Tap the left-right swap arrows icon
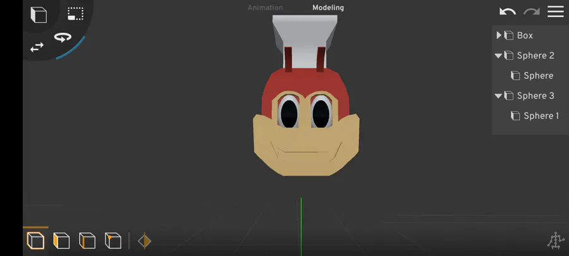The height and width of the screenshot is (256, 569). point(37,47)
